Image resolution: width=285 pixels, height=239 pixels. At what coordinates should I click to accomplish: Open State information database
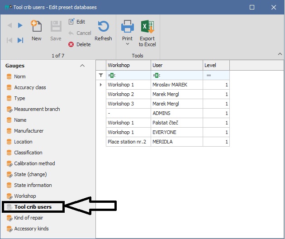[x=33, y=185]
